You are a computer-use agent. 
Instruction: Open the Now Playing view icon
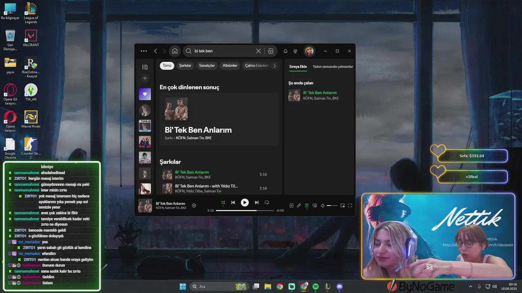[291, 206]
